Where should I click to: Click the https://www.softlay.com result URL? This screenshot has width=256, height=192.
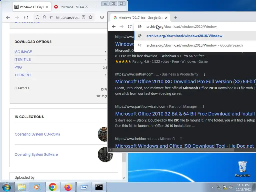134,74
